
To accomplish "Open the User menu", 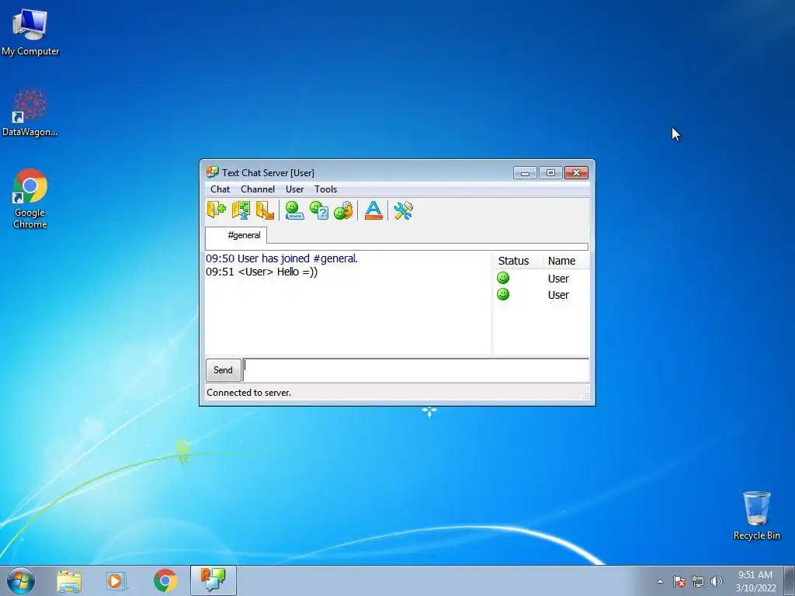I will [294, 189].
